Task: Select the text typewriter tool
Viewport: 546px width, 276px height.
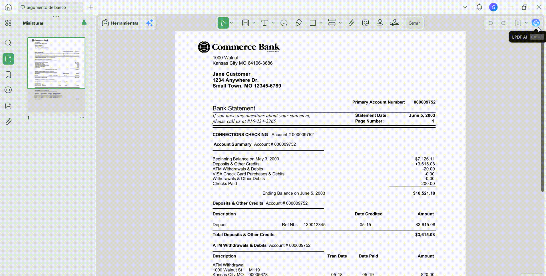Action: [x=265, y=23]
